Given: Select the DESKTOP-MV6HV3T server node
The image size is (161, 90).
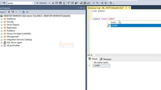Looking at the screenshot, I should click(x=37, y=16).
